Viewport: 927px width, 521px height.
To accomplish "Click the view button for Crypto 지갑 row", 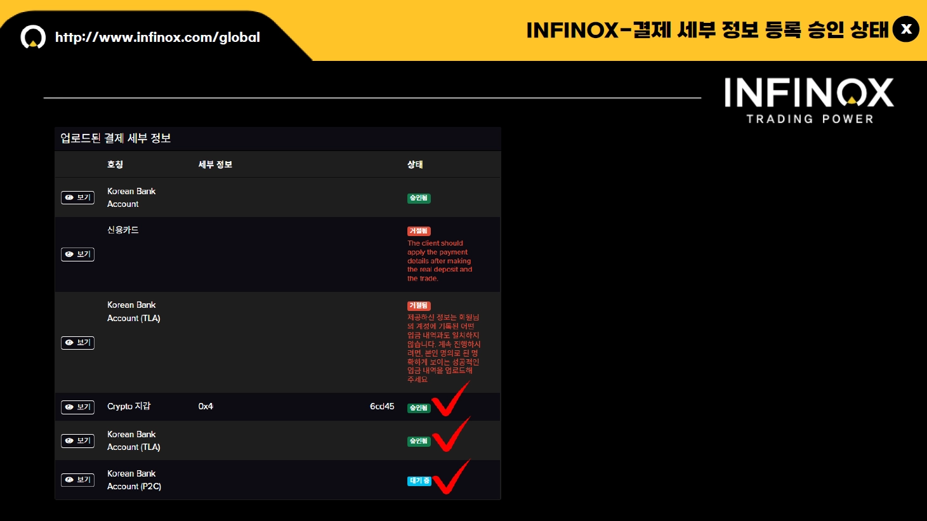I will click(77, 407).
